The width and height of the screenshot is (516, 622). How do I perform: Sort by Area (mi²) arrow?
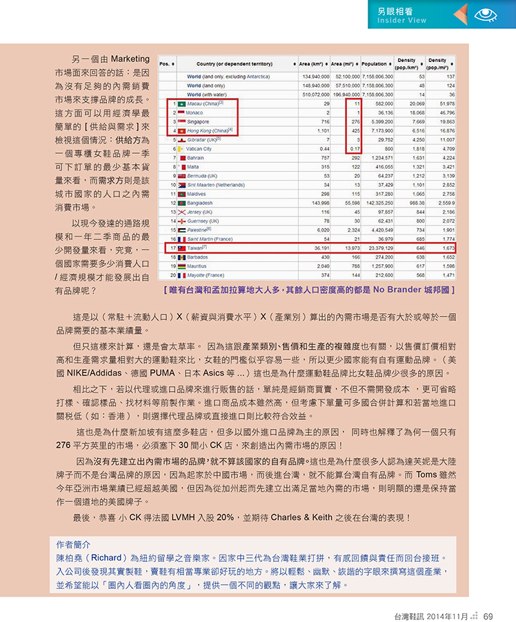357,64
